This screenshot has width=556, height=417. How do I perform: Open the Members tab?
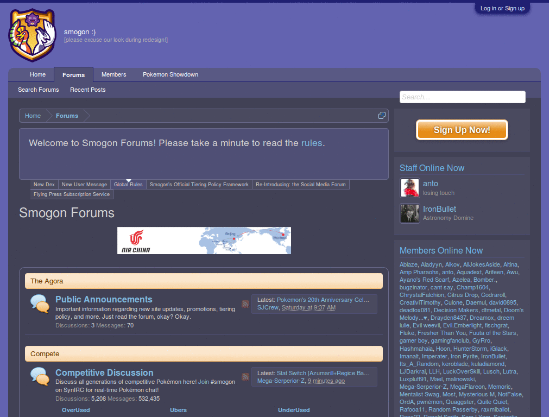tap(114, 74)
